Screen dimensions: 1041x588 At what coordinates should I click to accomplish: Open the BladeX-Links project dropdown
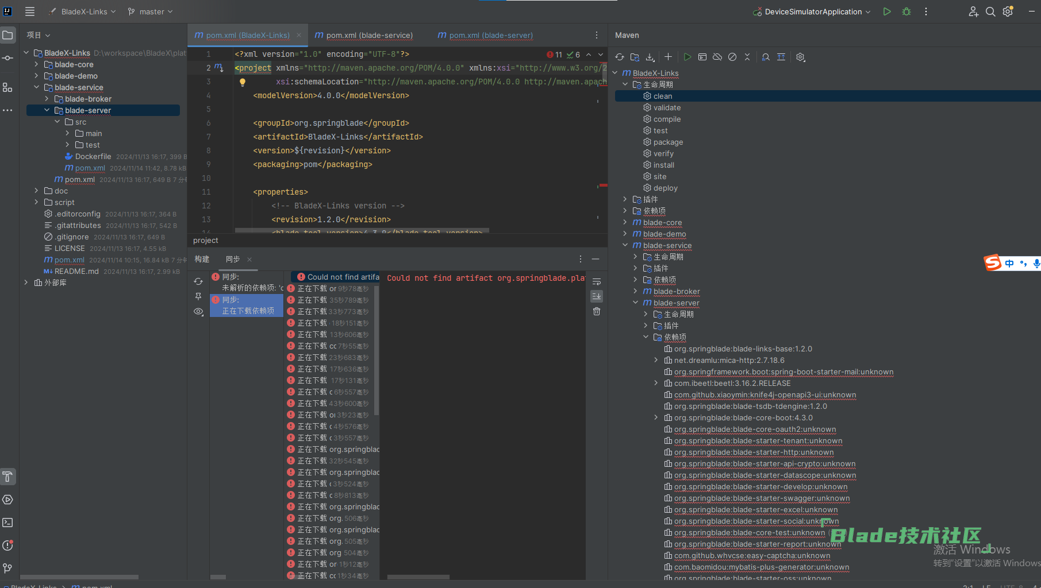coord(82,11)
